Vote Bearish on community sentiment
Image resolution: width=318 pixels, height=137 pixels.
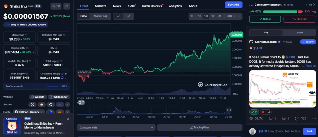[300, 19]
